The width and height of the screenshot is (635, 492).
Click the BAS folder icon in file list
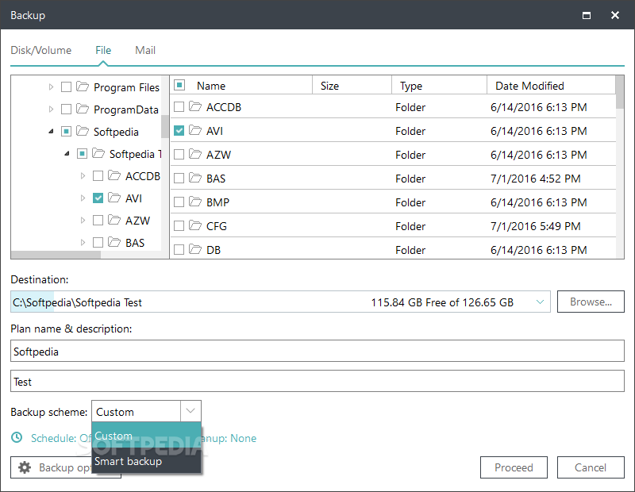(x=195, y=179)
